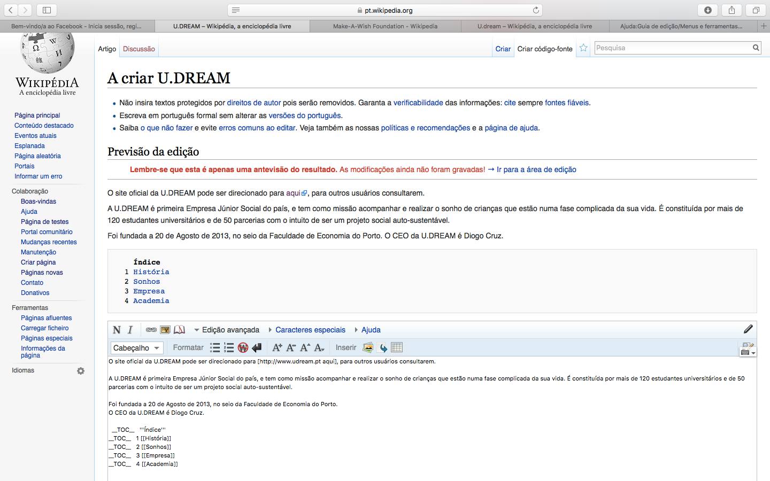Insert redirect arrow icon

click(x=382, y=347)
